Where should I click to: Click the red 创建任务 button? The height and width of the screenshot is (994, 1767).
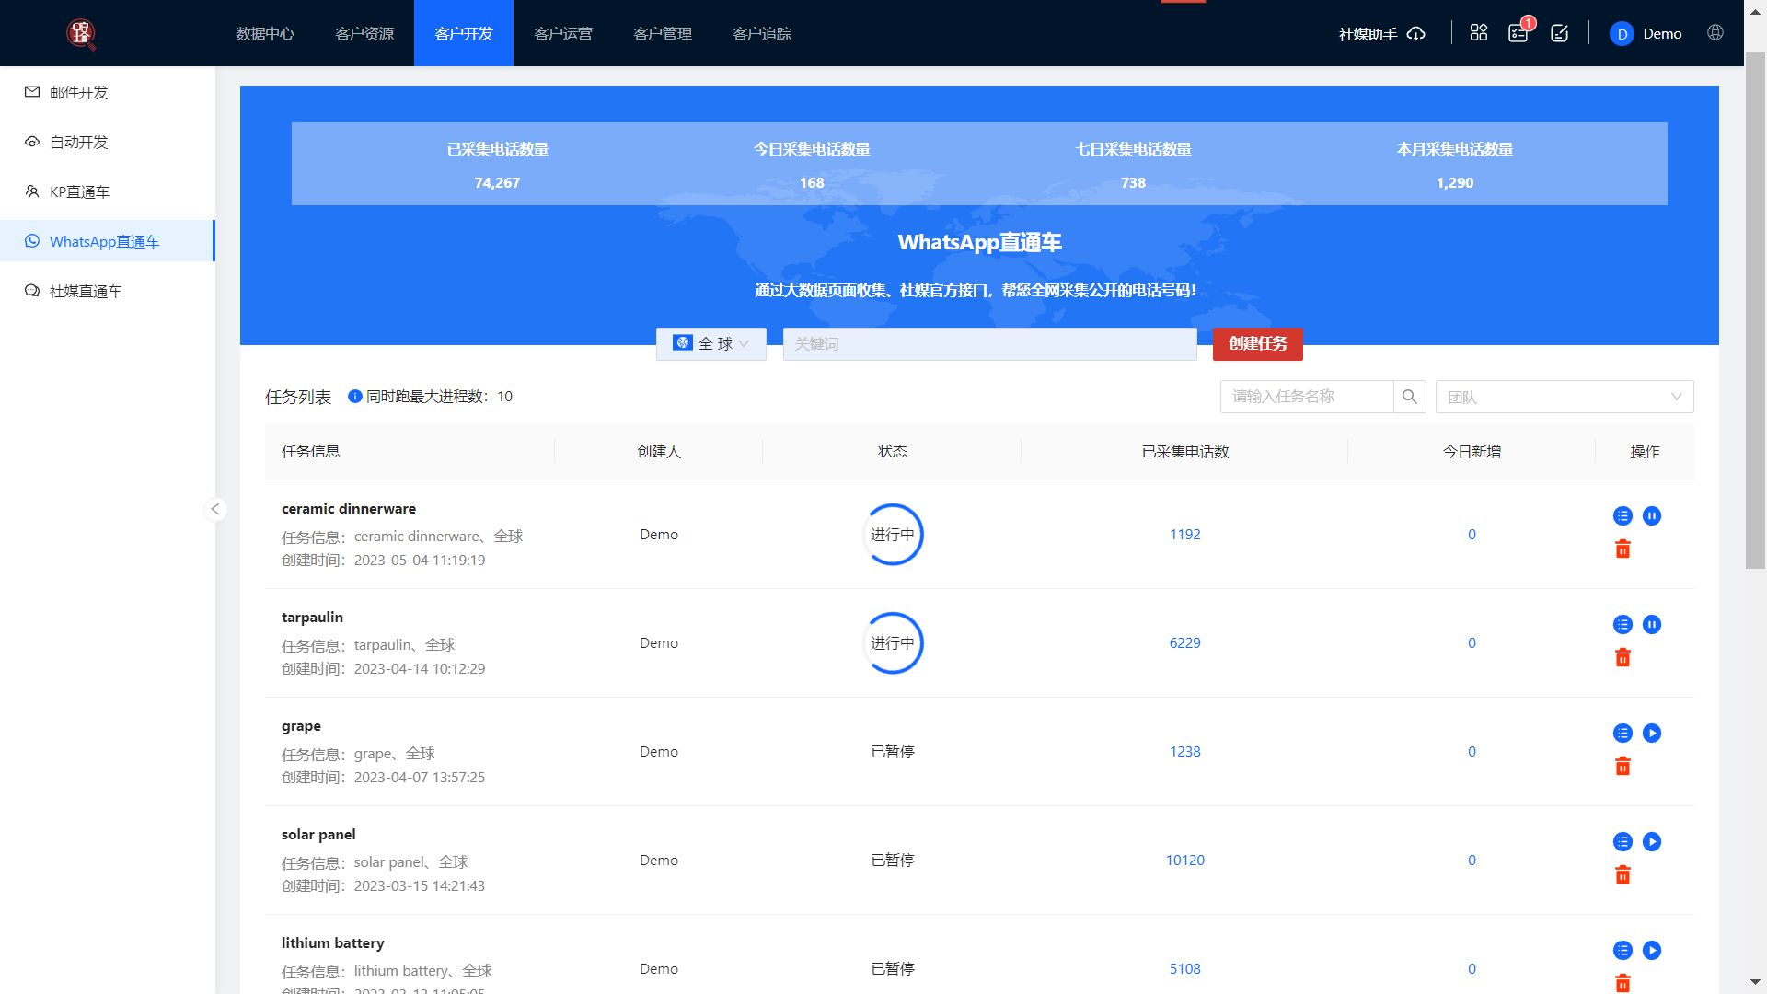coord(1257,343)
